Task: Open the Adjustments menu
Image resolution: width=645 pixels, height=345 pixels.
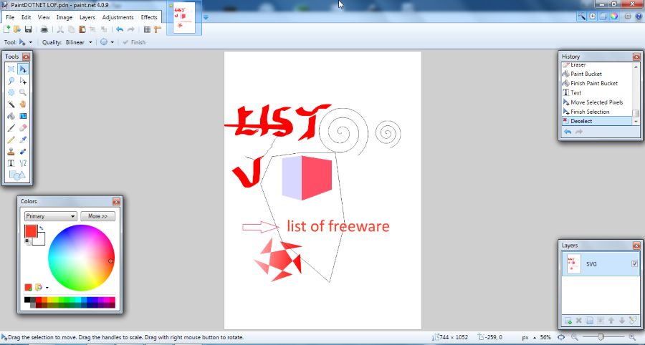Action: 118,17
